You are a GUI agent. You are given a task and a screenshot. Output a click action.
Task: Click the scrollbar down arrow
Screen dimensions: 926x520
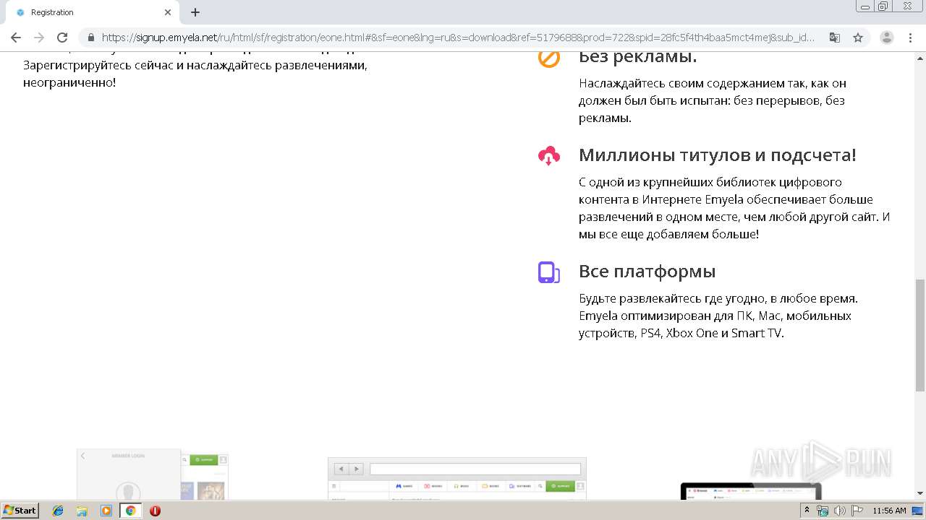click(x=919, y=494)
